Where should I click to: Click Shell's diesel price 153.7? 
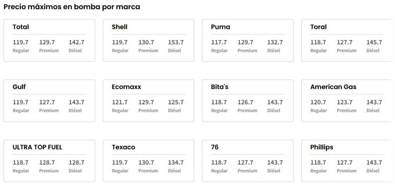pyautogui.click(x=176, y=42)
